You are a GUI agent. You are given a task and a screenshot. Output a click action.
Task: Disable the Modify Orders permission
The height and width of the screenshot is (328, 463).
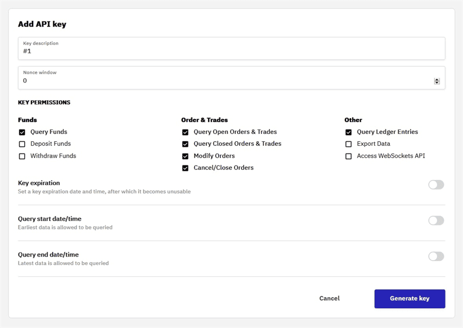pyautogui.click(x=185, y=156)
